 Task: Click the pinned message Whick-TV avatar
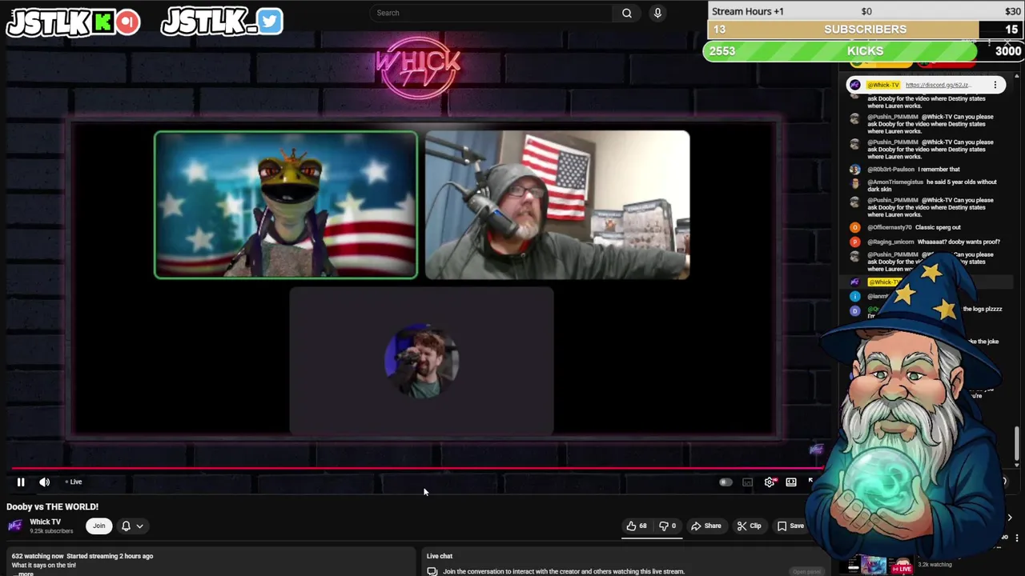[854, 85]
